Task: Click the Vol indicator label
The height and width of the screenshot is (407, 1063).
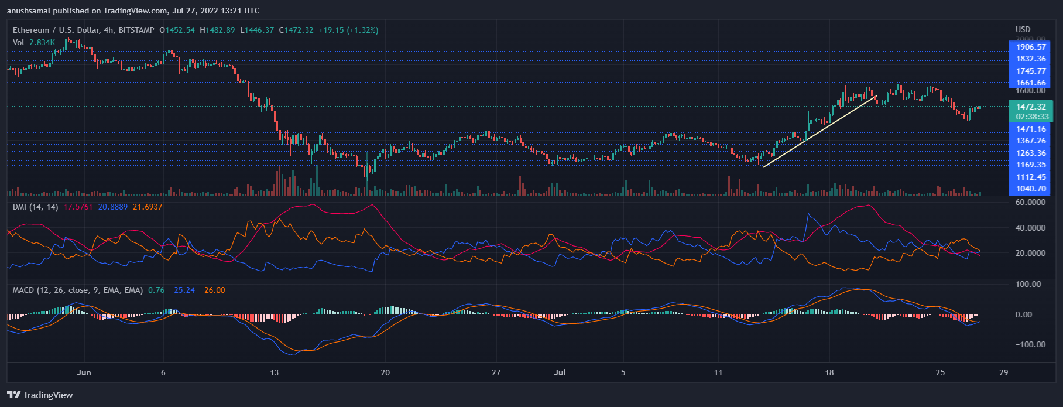Action: coord(19,42)
